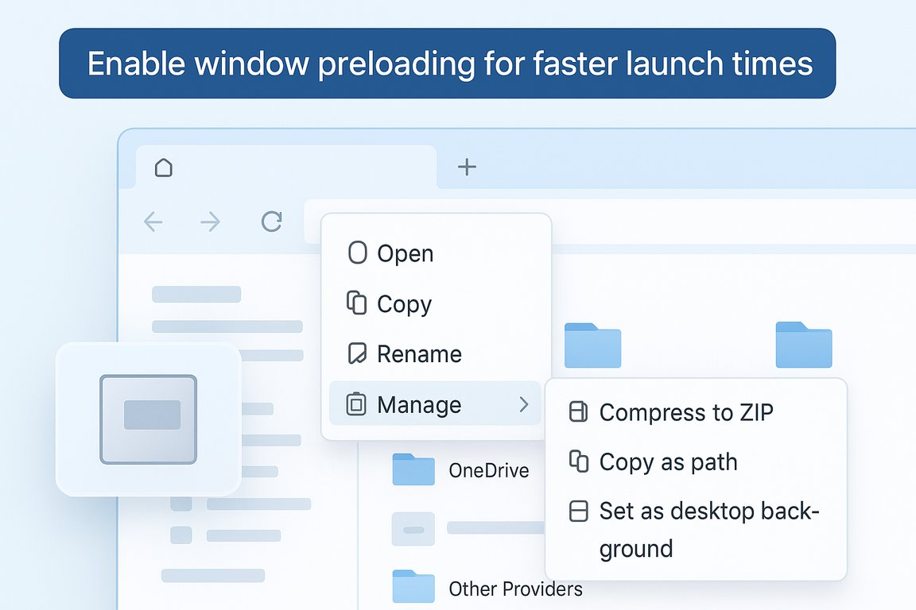Open a new tab with plus button
This screenshot has width=916, height=610.
click(x=467, y=167)
